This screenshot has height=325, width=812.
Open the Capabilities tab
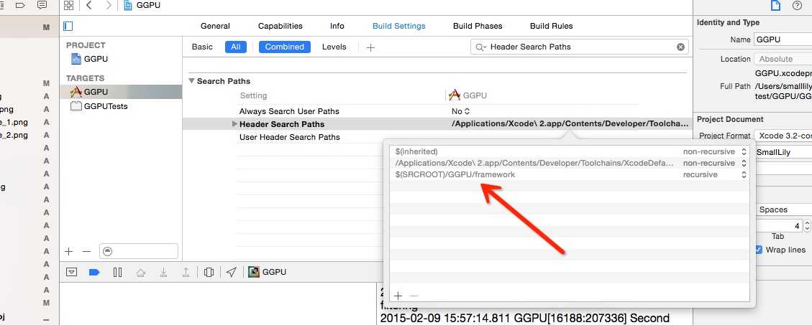click(x=280, y=26)
